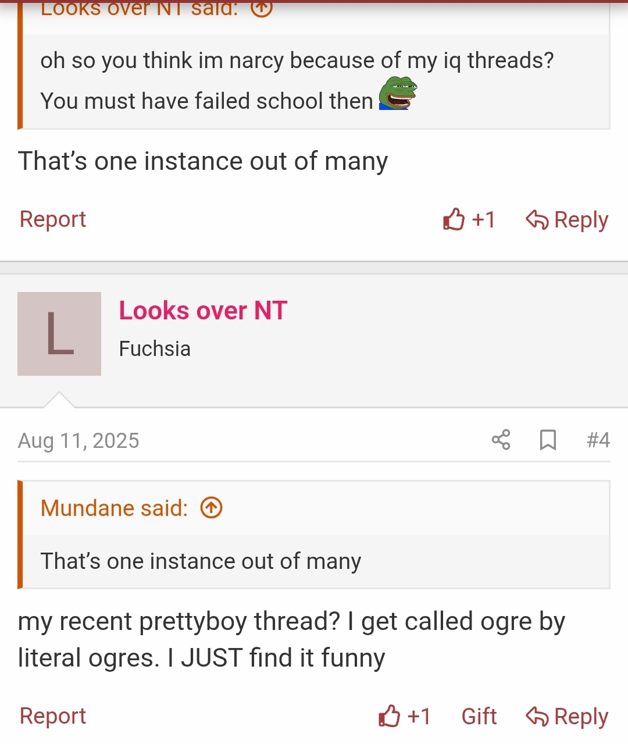The height and width of the screenshot is (744, 628).
Task: Jump to Looks over NT's quoted post arrow
Action: (261, 8)
